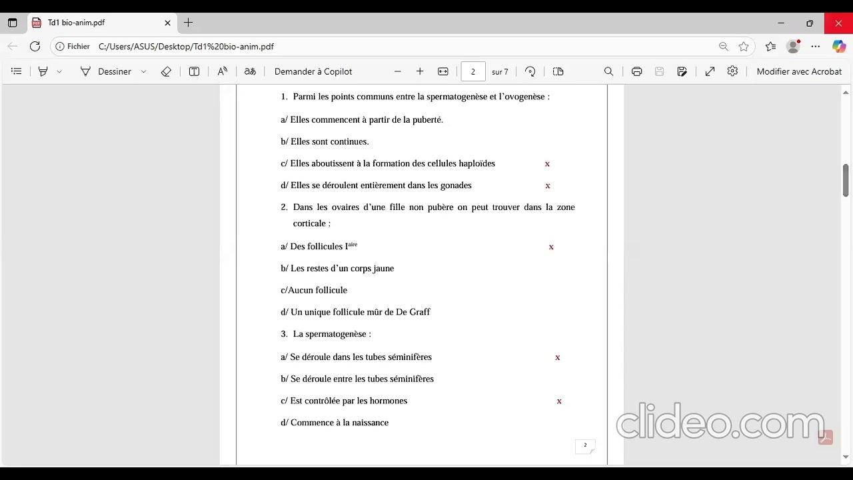853x480 pixels.
Task: Click Demander à Copilot
Action: [x=313, y=71]
